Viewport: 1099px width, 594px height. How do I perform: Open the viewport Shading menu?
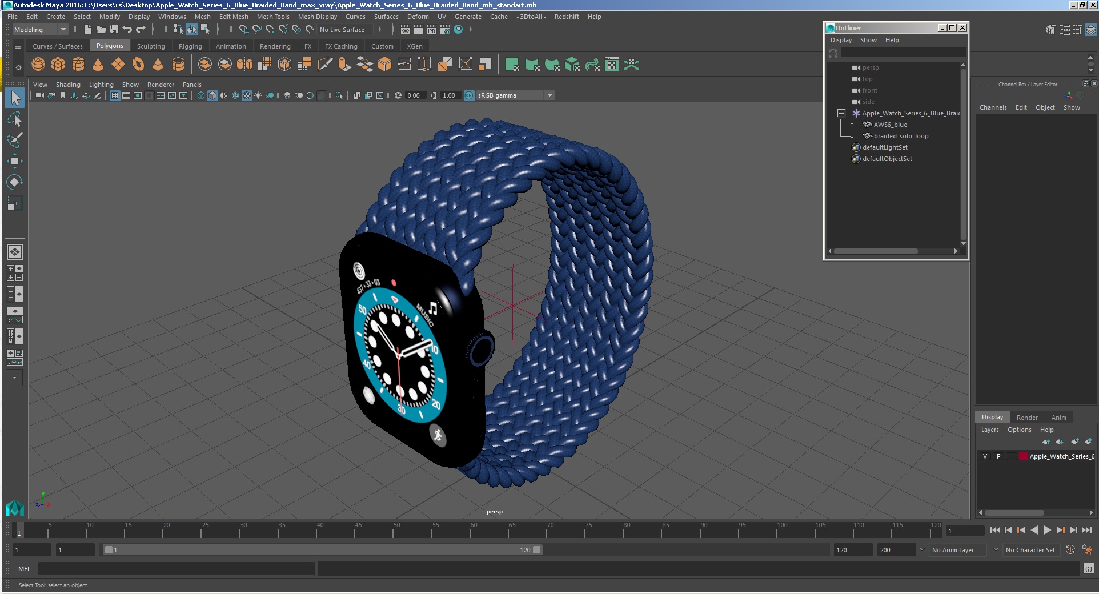pos(68,85)
